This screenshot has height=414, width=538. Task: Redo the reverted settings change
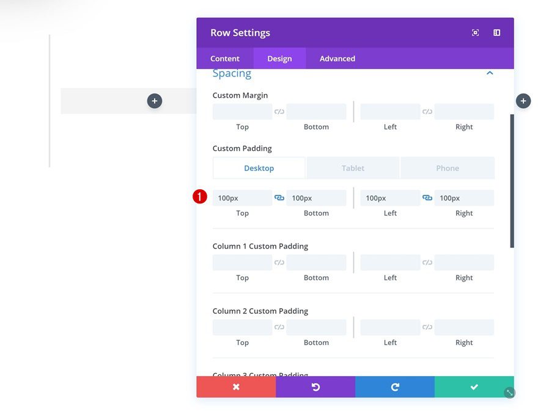394,387
